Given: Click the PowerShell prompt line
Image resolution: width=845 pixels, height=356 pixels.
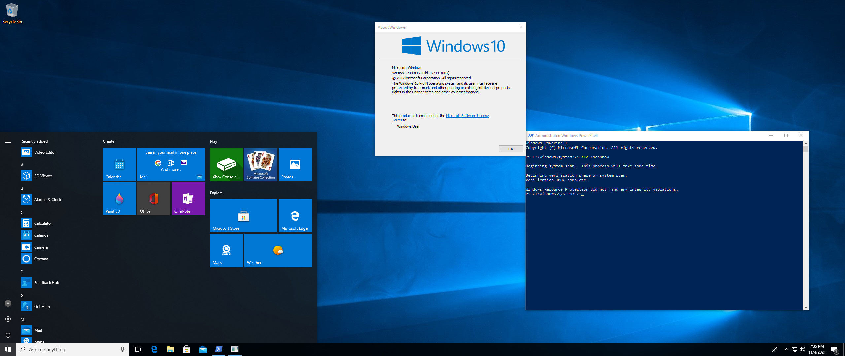Looking at the screenshot, I should (x=555, y=194).
